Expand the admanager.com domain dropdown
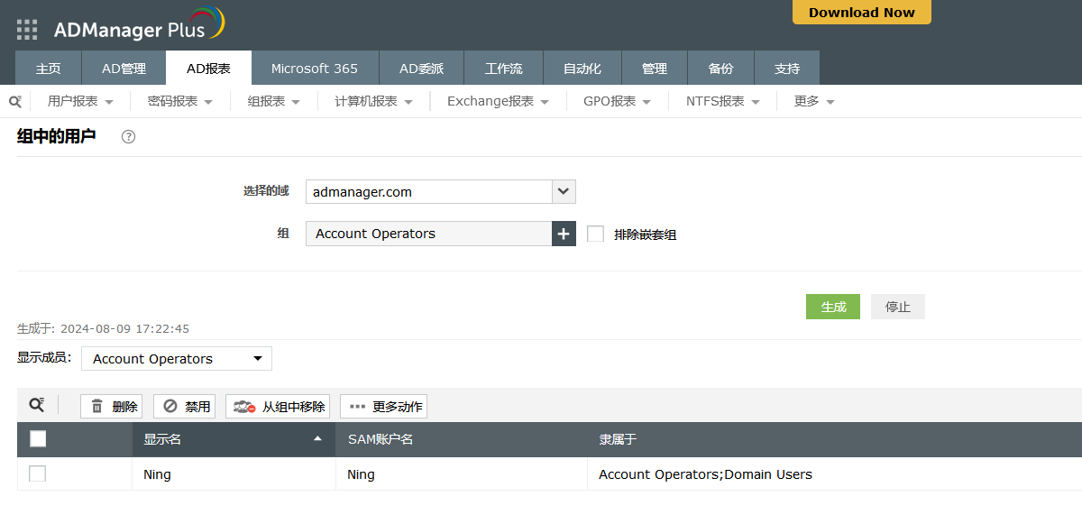This screenshot has height=524, width=1082. point(564,191)
